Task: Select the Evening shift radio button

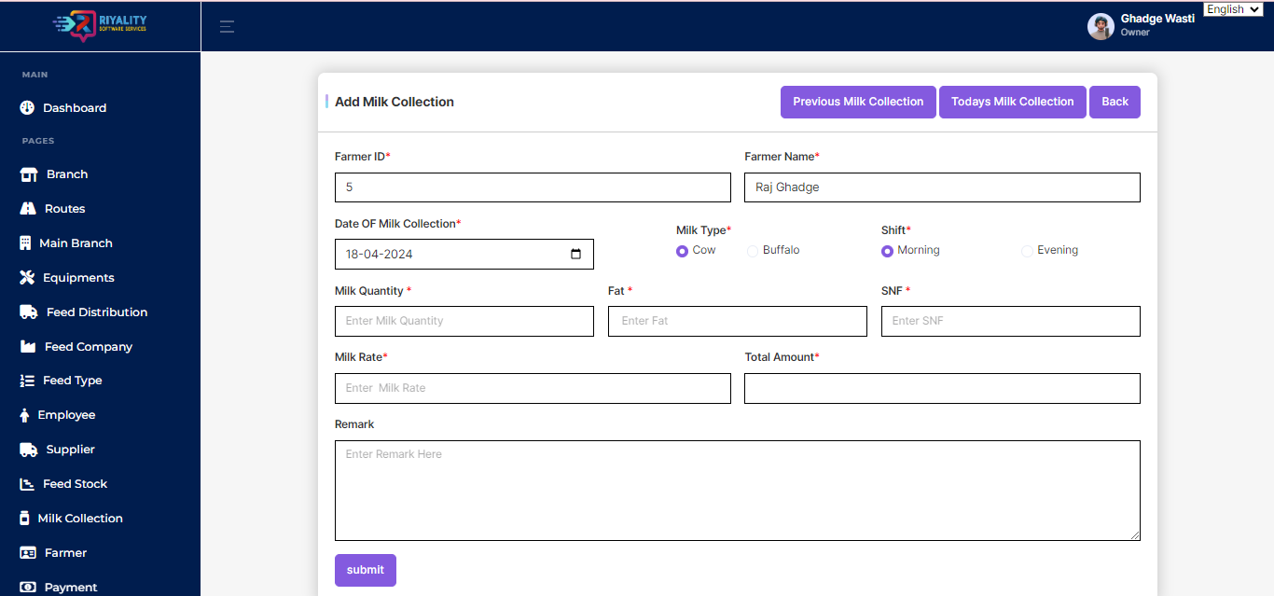Action: click(x=1027, y=251)
